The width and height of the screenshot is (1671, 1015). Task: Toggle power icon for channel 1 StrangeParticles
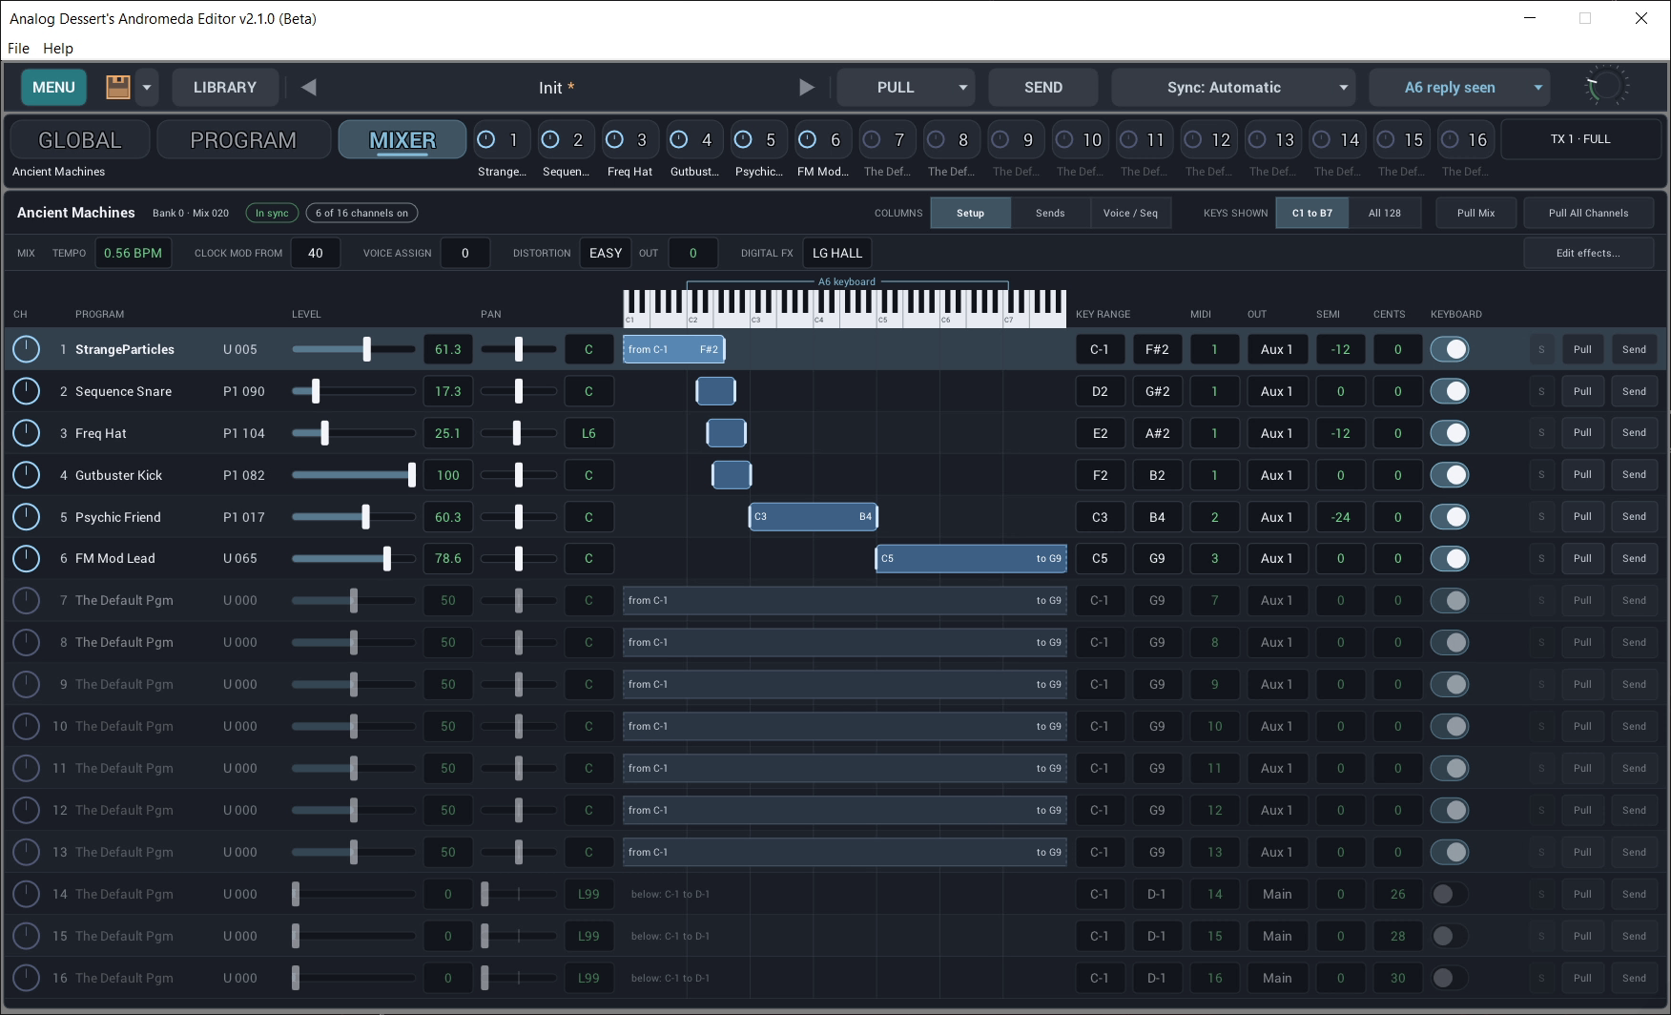pyautogui.click(x=26, y=349)
